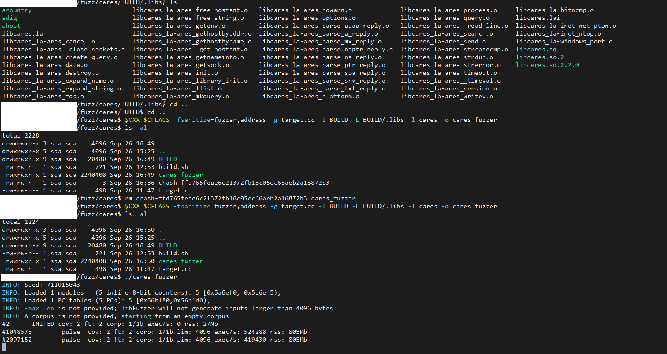Select libcares_la-ares_parse_aaaa_reply.o
The image size is (667, 354).
(x=324, y=26)
